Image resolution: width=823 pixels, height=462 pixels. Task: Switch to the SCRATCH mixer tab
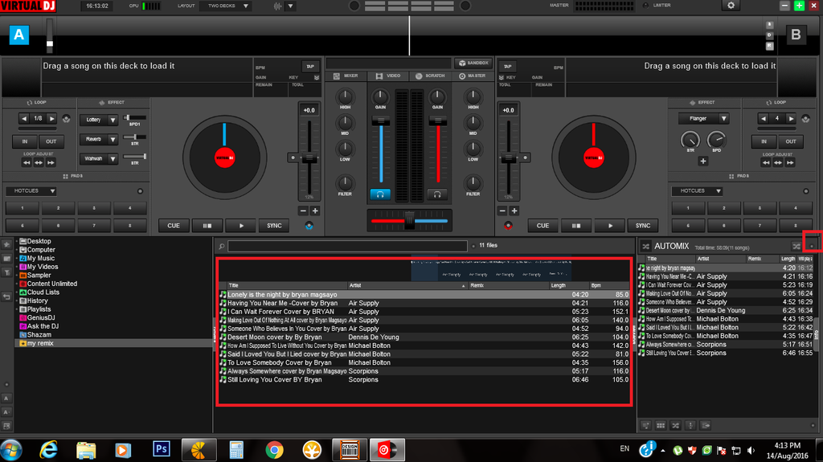[x=430, y=76]
